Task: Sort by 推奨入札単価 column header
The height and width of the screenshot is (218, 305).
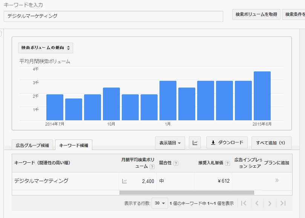Action: (211, 163)
